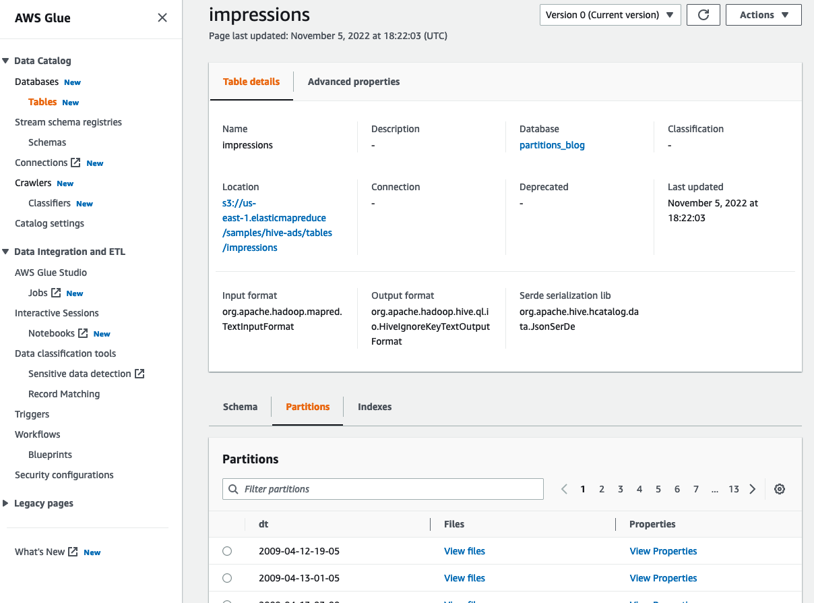
Task: Click external link icon beside Notebooks
Action: tap(83, 333)
